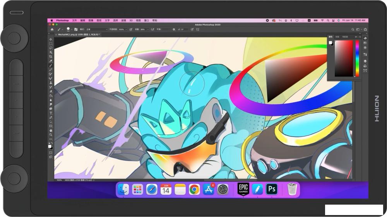
Task: Click the Share icon at top right
Action: 365,29
